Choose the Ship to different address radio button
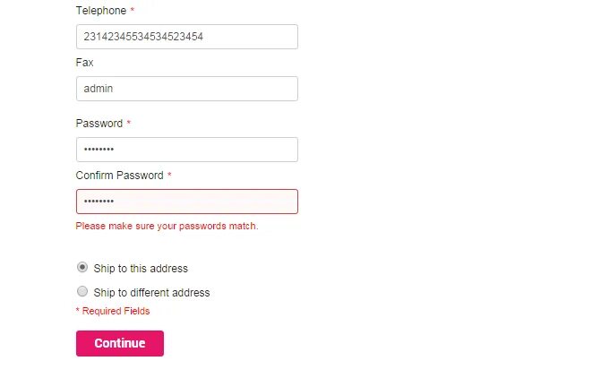 point(82,291)
